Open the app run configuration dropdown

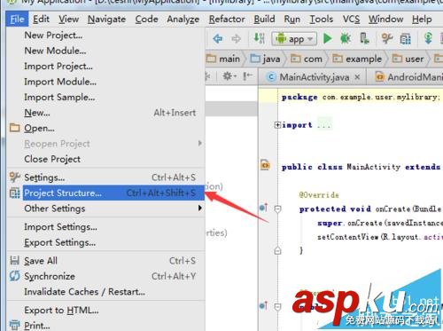click(x=294, y=39)
